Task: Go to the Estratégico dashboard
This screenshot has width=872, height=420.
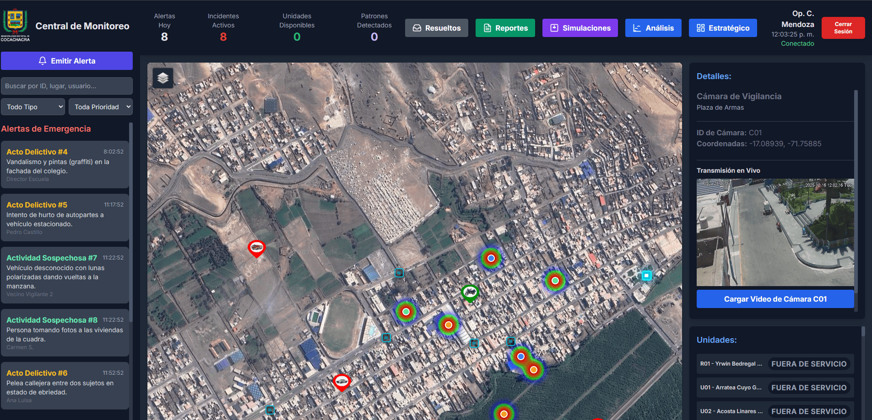Action: coord(722,28)
